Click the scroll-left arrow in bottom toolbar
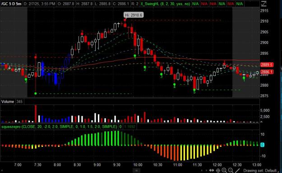The width and height of the screenshot is (282, 173). coord(202,170)
